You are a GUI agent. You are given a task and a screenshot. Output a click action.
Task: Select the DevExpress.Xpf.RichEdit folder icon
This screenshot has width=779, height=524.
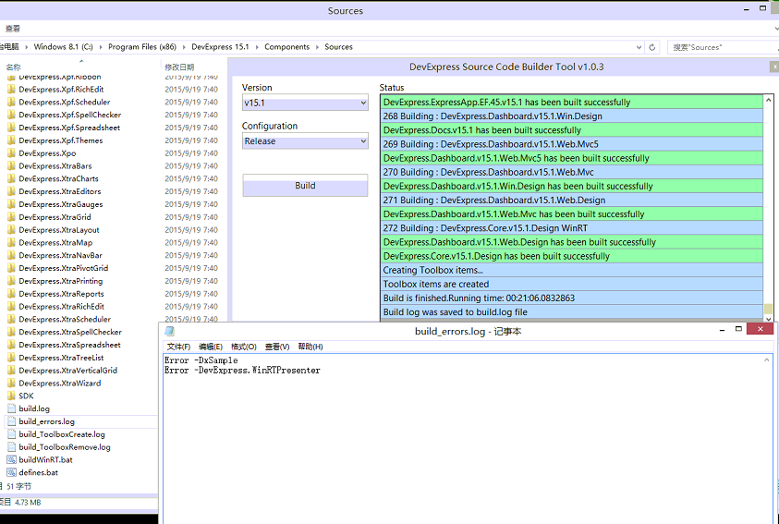pyautogui.click(x=11, y=90)
